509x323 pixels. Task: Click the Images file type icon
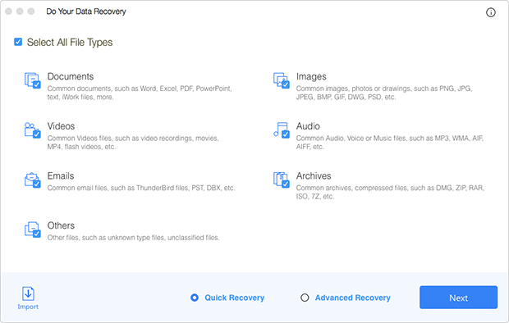pos(281,80)
